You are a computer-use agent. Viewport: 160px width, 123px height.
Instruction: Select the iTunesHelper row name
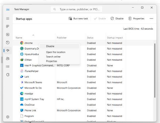31,71
